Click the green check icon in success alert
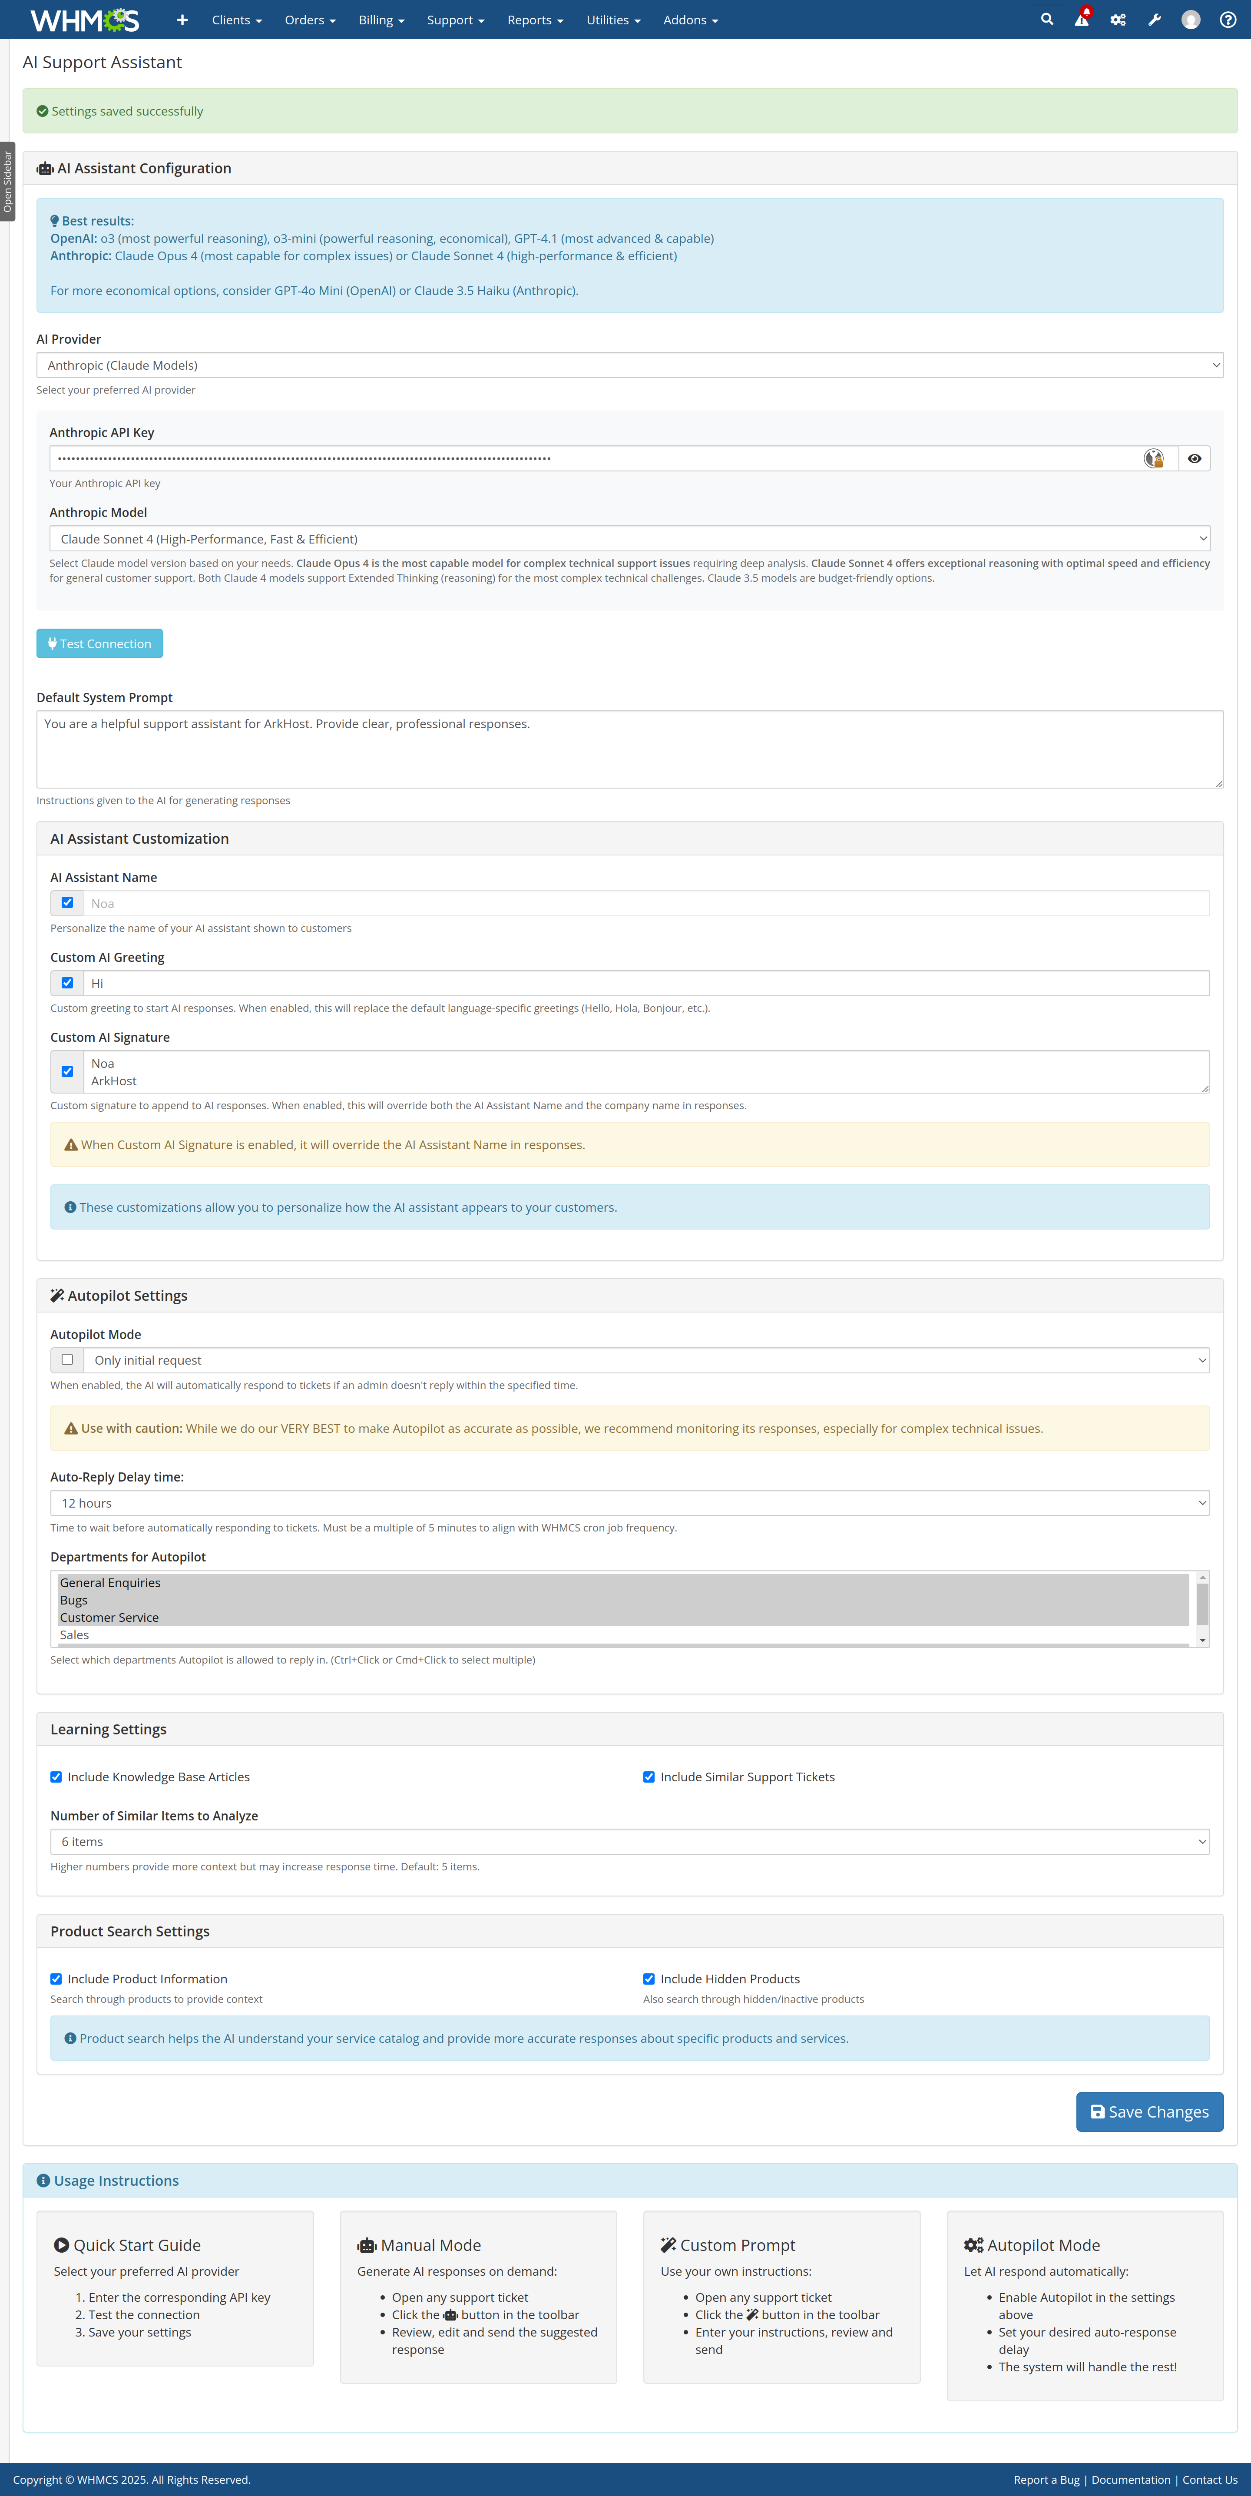1251x2496 pixels. click(43, 111)
